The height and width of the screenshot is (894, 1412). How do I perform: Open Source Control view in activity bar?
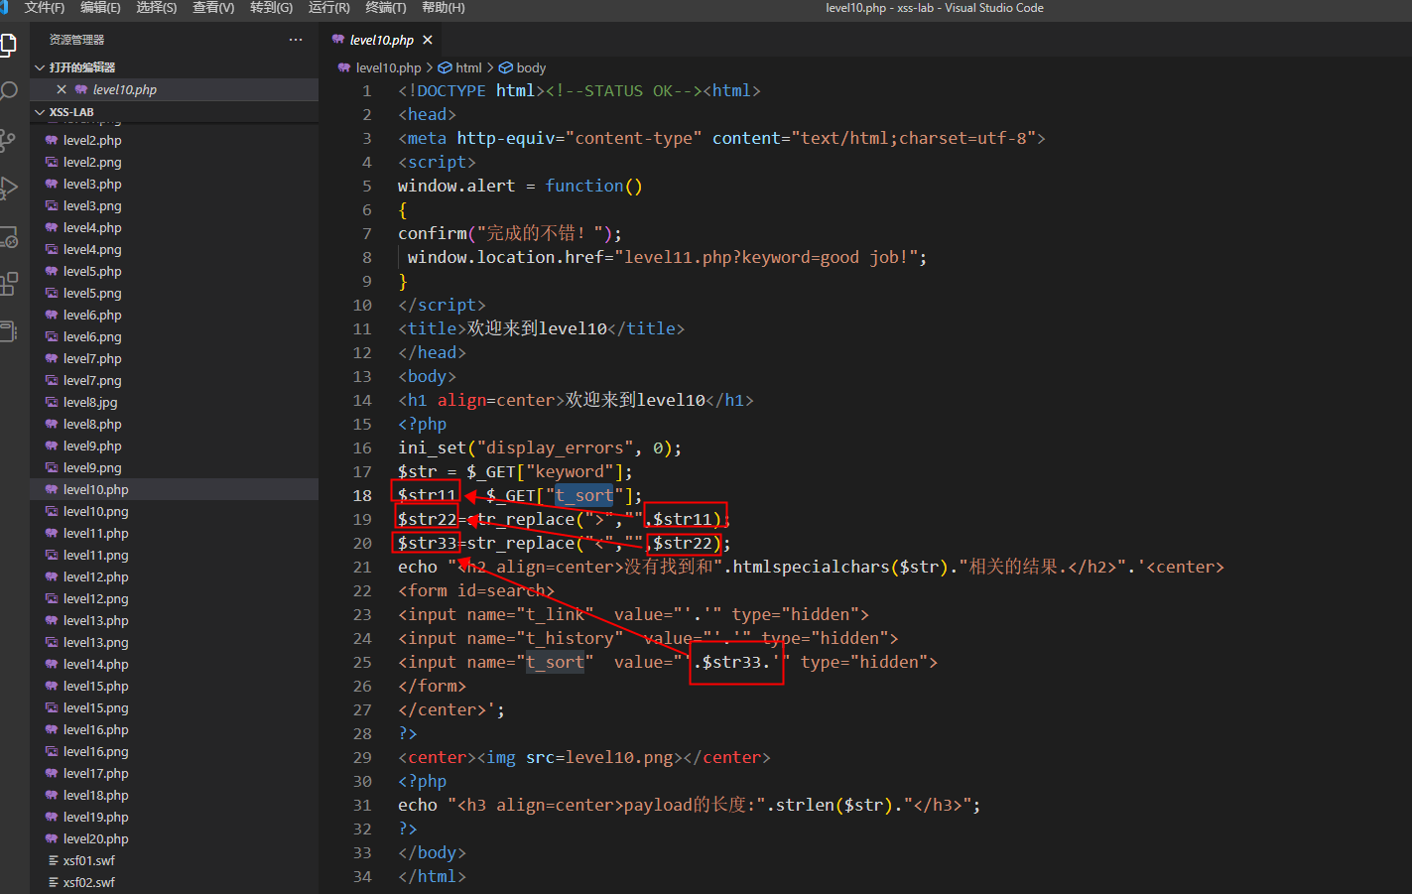pos(8,140)
